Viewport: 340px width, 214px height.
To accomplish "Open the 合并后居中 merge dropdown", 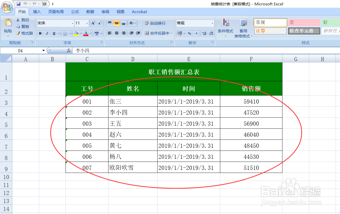I will click(x=172, y=33).
